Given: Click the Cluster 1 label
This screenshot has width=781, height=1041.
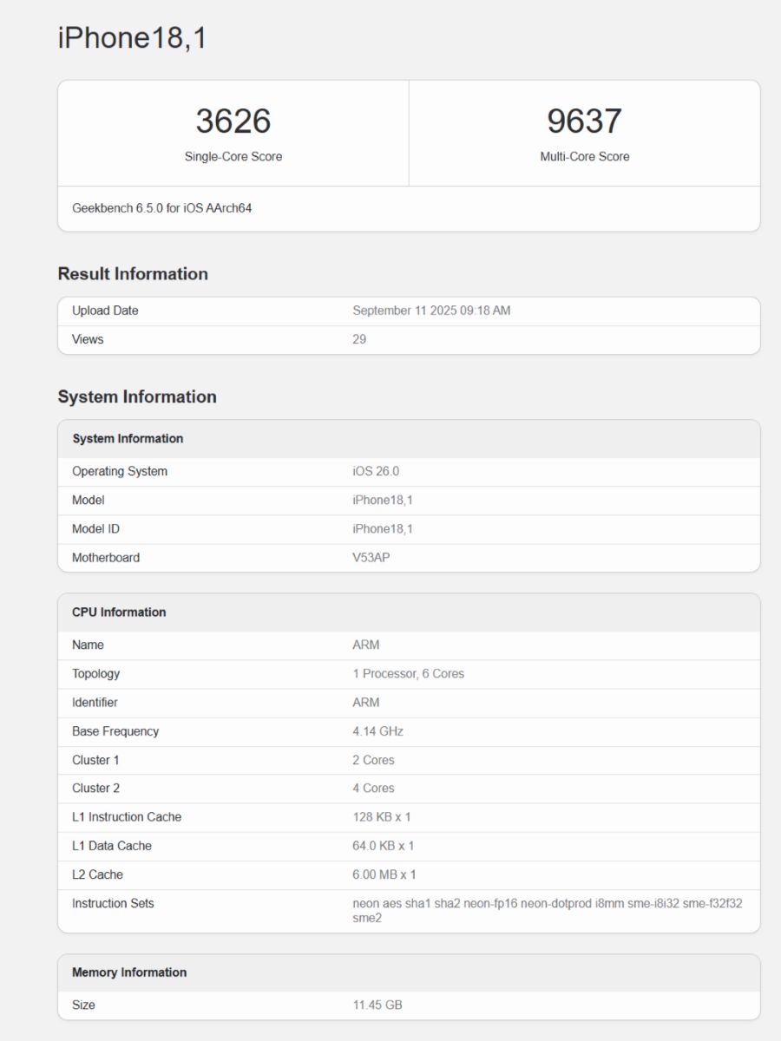Looking at the screenshot, I should pyautogui.click(x=95, y=760).
